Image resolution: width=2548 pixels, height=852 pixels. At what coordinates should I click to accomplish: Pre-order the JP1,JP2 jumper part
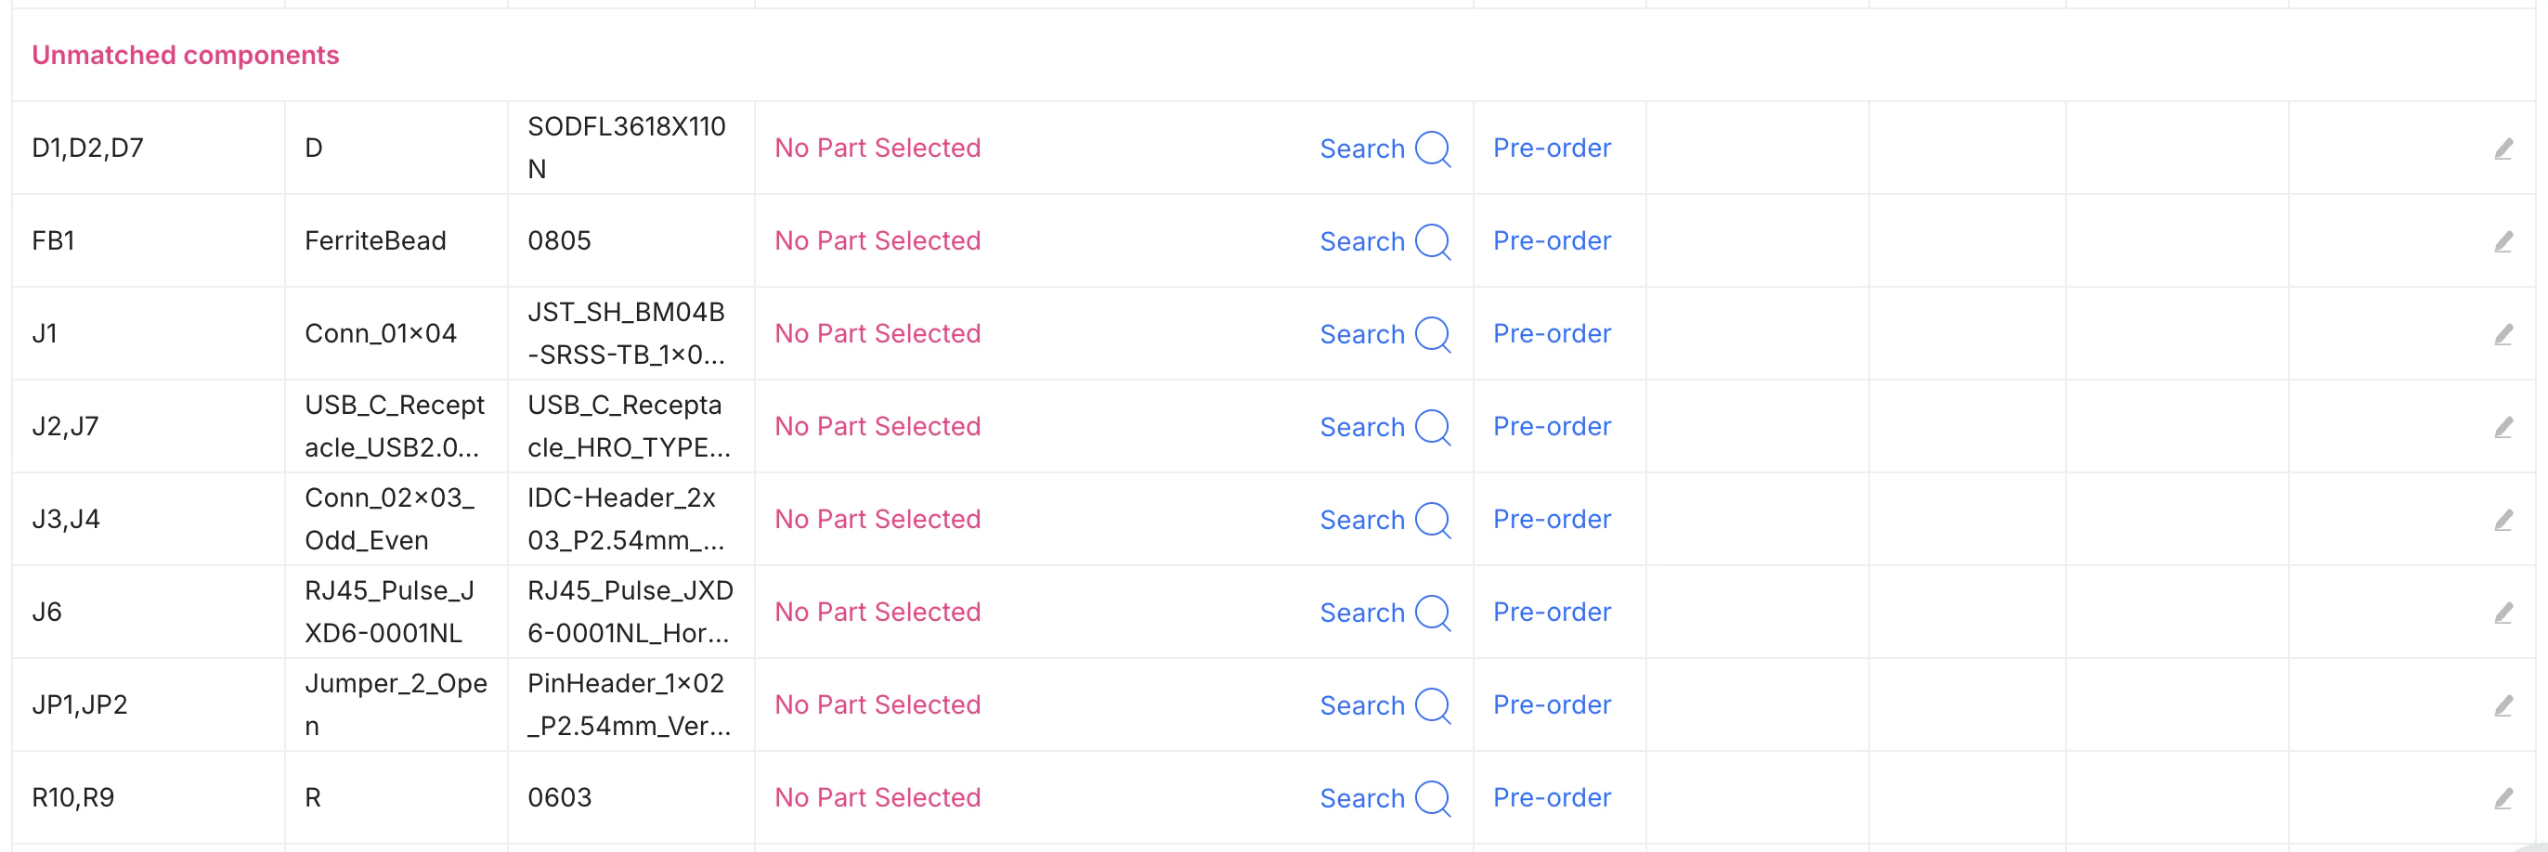[x=1551, y=704]
